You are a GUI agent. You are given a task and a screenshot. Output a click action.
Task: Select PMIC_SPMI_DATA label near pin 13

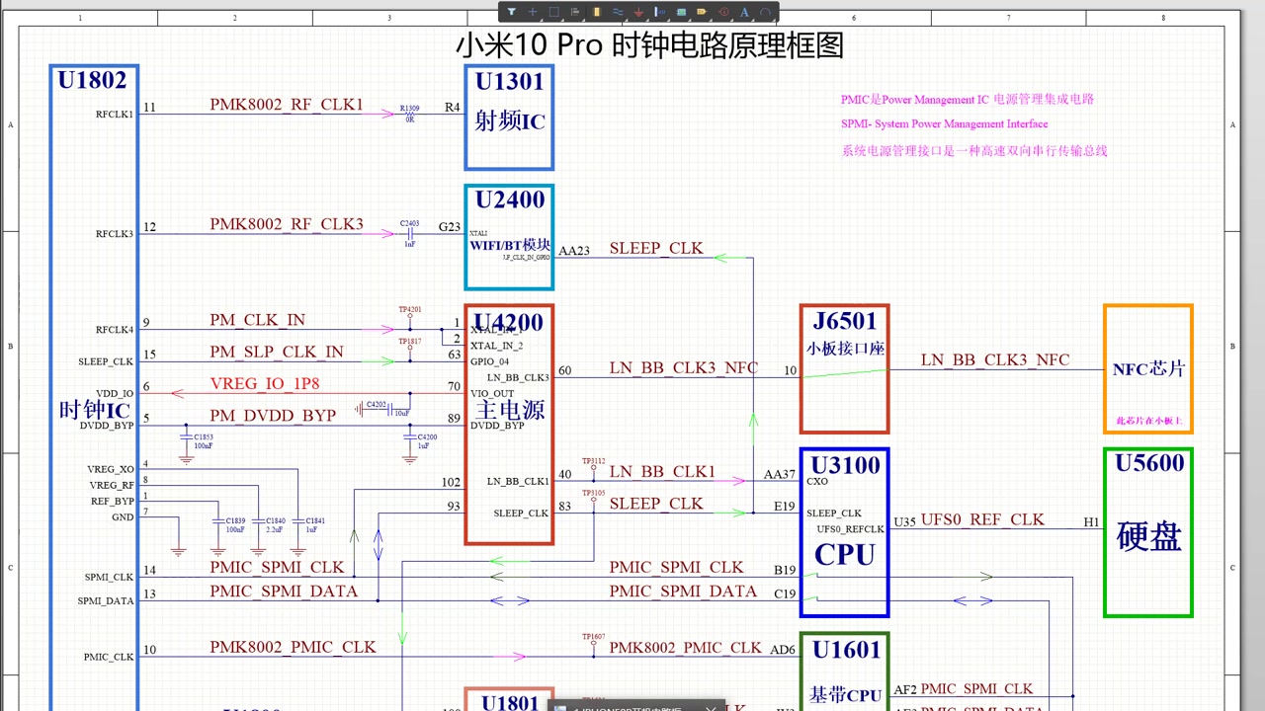(x=283, y=592)
